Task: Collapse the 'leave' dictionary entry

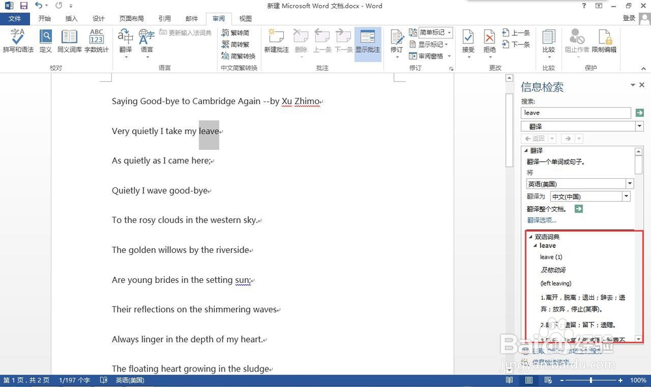Action: tap(535, 246)
